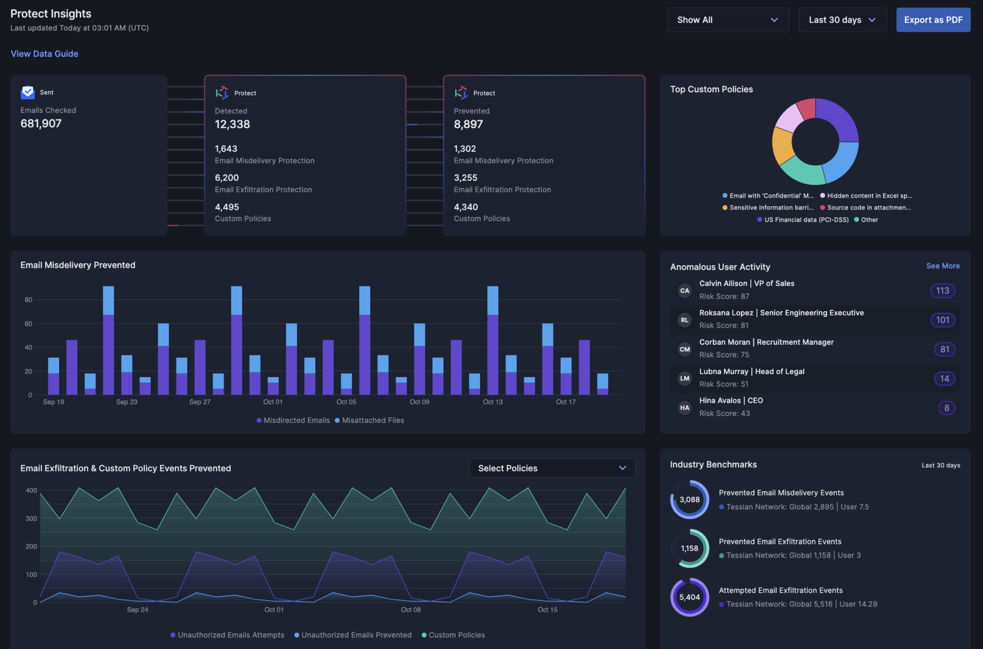The height and width of the screenshot is (649, 983).
Task: Click the pink donut chart segment
Action: pos(791,118)
